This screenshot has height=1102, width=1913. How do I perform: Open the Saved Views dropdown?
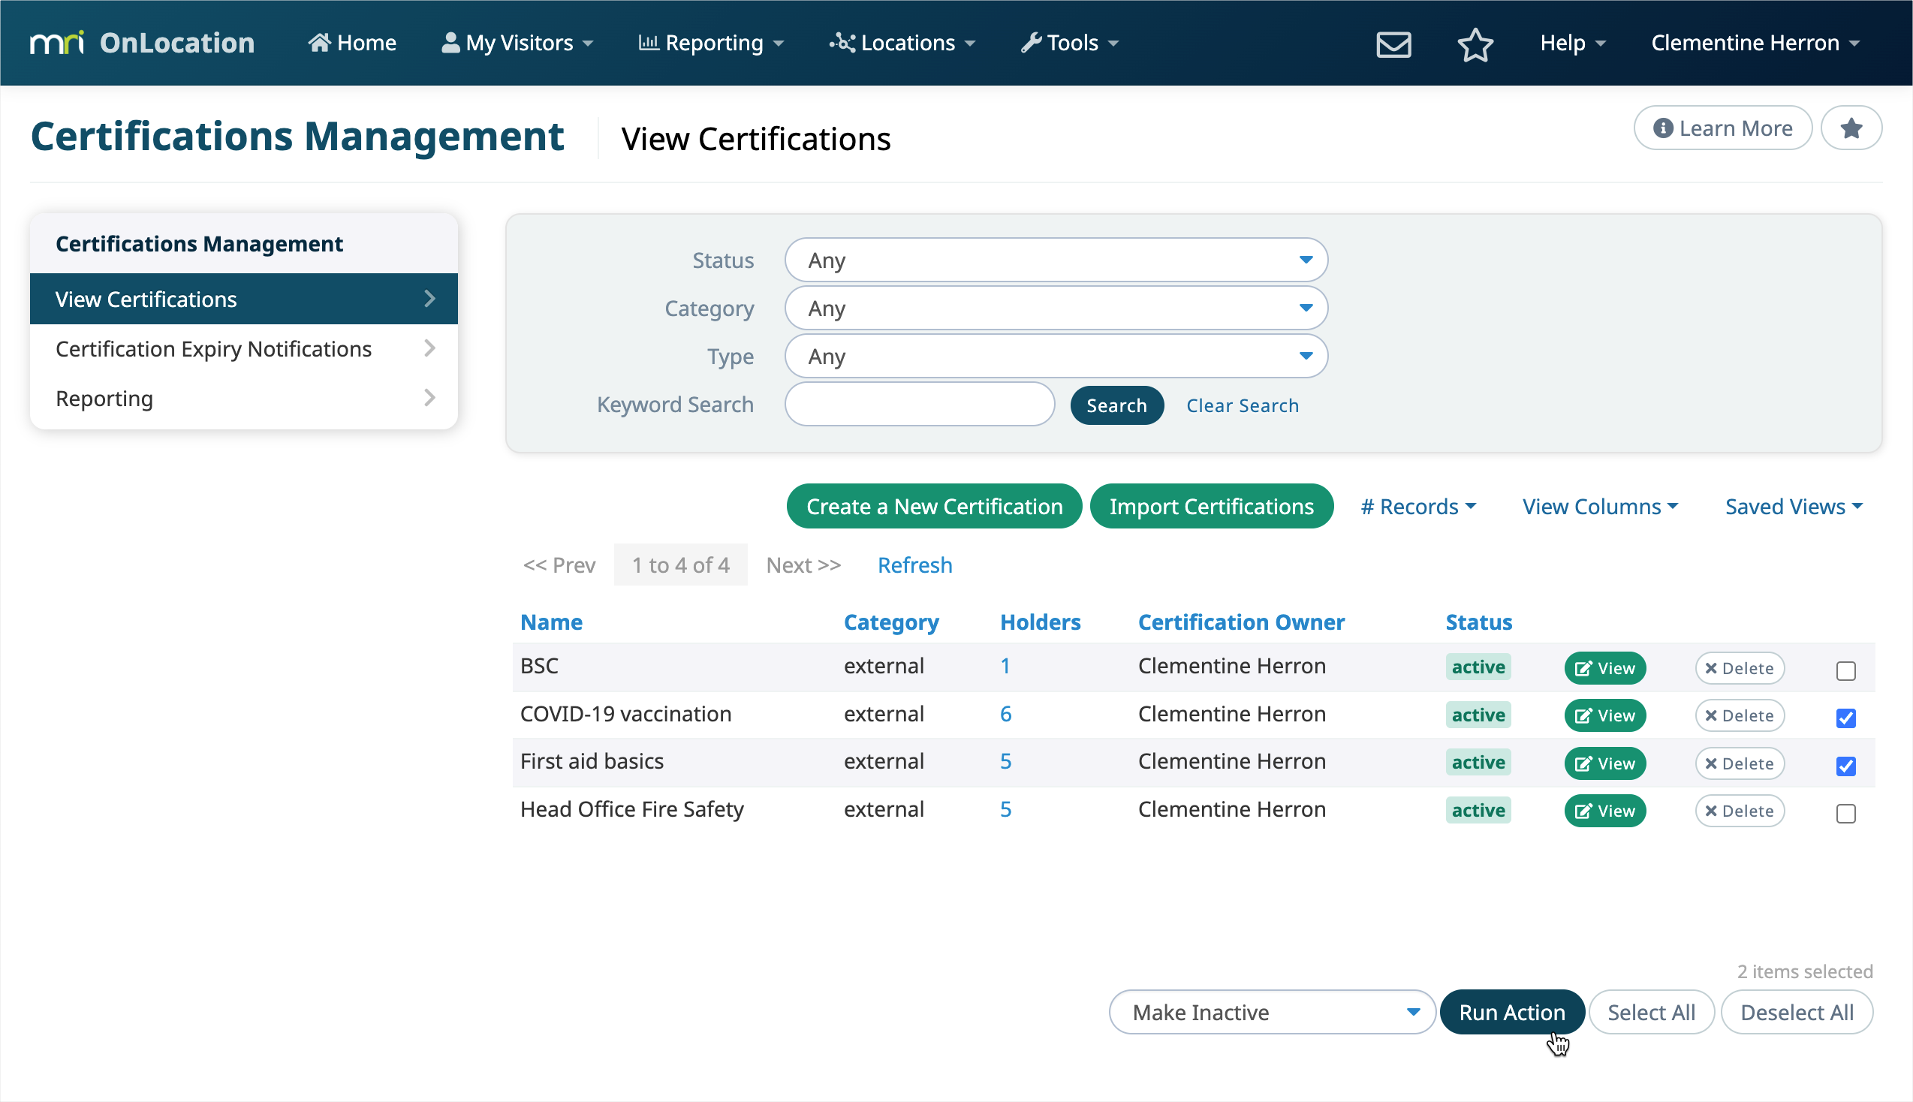pos(1794,507)
